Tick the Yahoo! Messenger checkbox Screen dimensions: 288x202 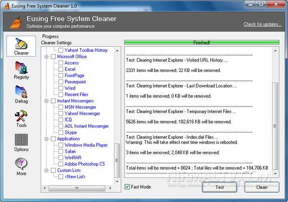[x=61, y=114]
